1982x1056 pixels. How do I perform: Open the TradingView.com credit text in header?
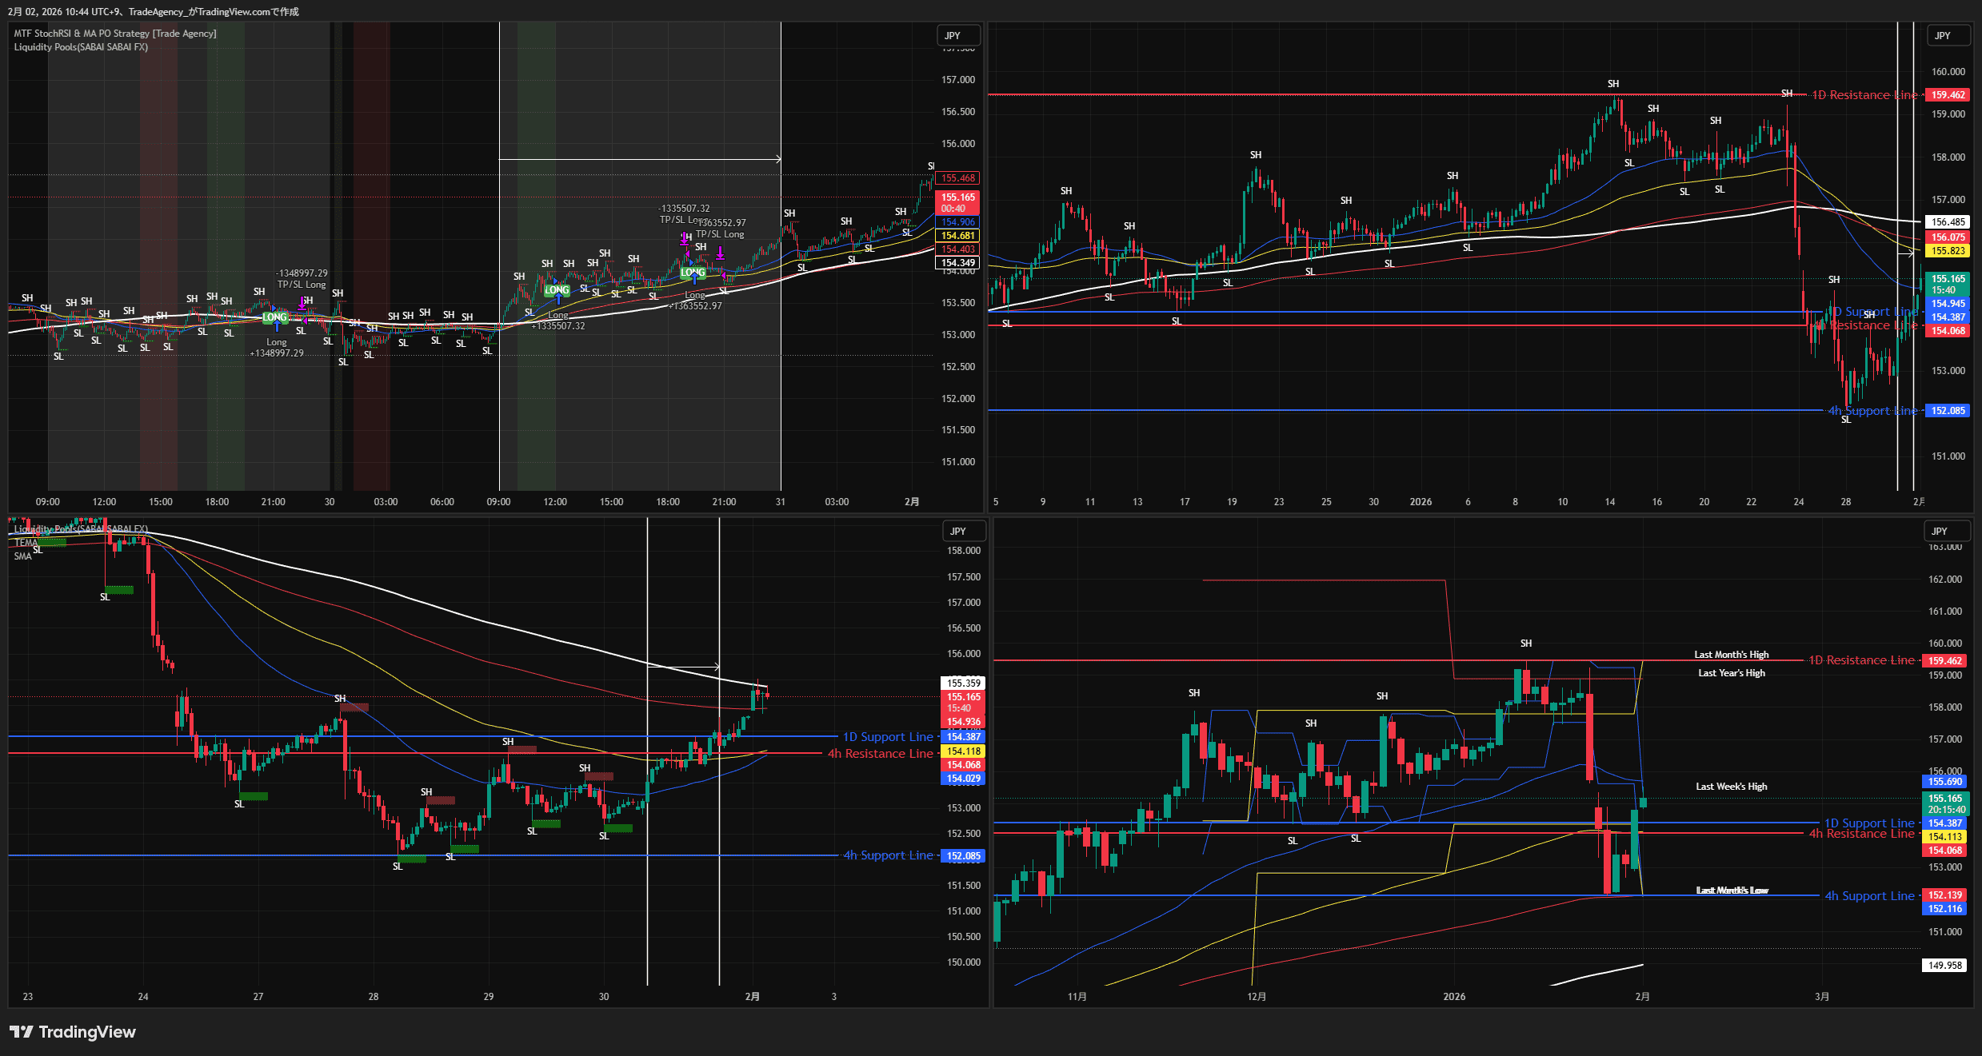(240, 11)
